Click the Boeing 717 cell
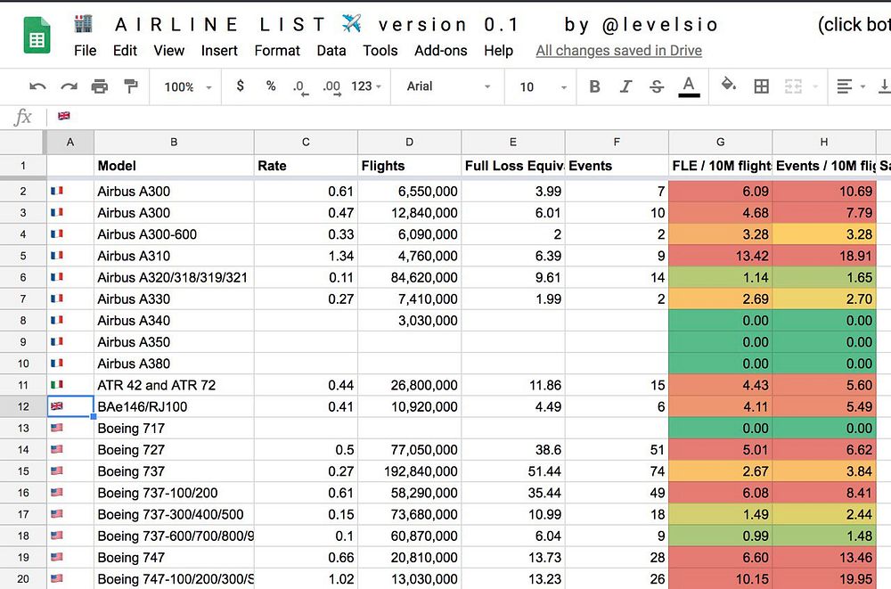Screen dimensions: 891x589 click(174, 428)
